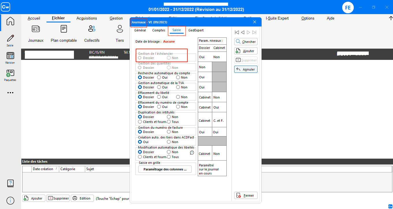Click Supprimer below the task list
This screenshot has height=209, width=393.
58,198
